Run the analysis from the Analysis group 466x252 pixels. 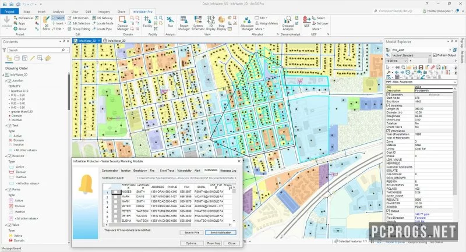pos(170,22)
